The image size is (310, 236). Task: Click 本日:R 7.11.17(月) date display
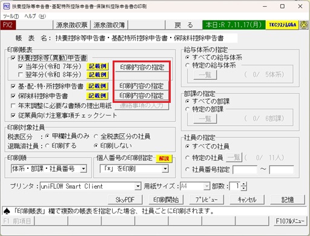point(234,25)
